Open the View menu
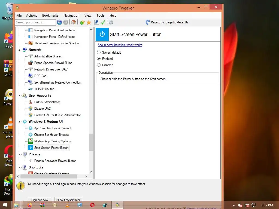 (88, 16)
